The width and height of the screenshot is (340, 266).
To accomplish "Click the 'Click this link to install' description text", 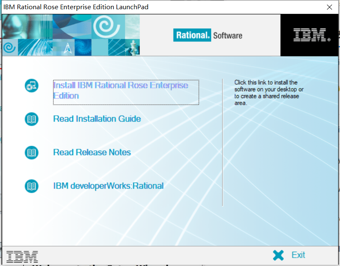I will pos(269,93).
